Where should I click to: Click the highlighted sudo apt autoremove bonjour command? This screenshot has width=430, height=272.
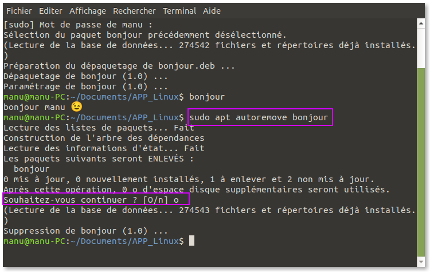point(259,117)
